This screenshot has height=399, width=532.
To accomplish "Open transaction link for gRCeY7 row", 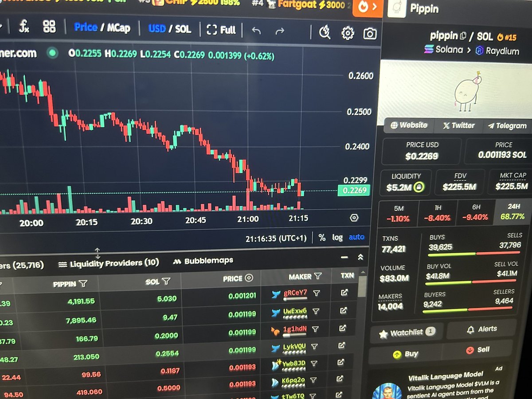I will pos(344,293).
